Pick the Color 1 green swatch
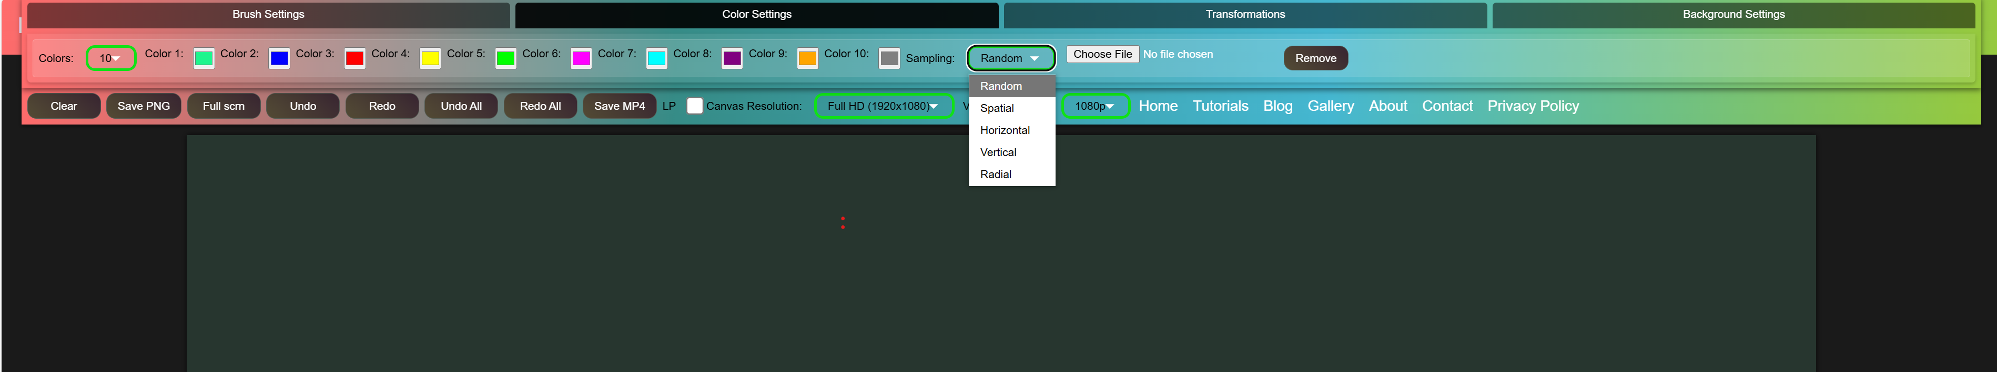The image size is (1997, 372). pyautogui.click(x=204, y=58)
